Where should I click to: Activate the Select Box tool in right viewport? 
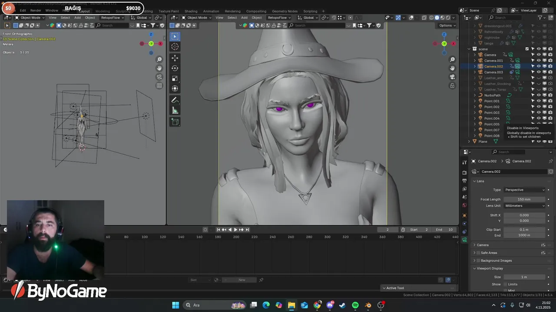click(175, 36)
